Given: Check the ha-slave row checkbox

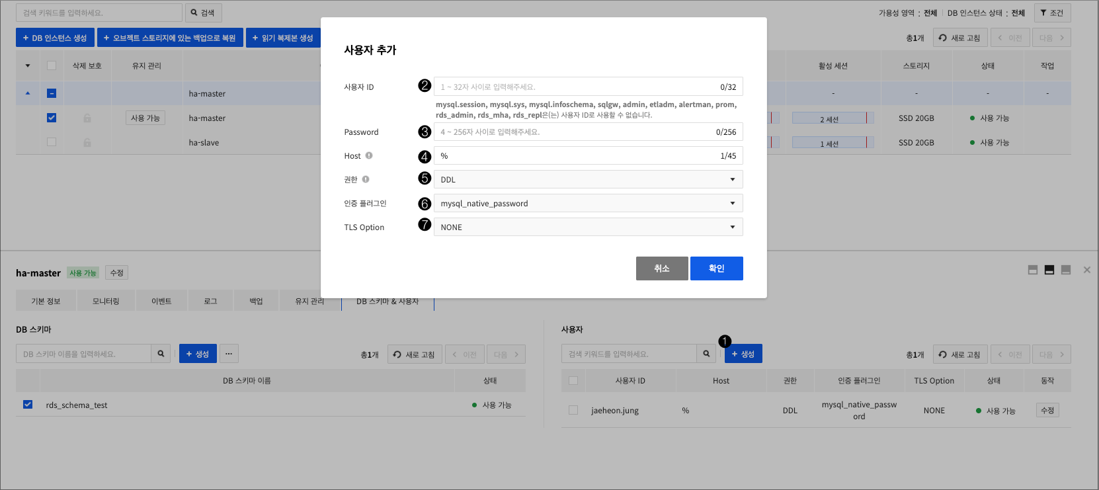Looking at the screenshot, I should click(x=52, y=142).
